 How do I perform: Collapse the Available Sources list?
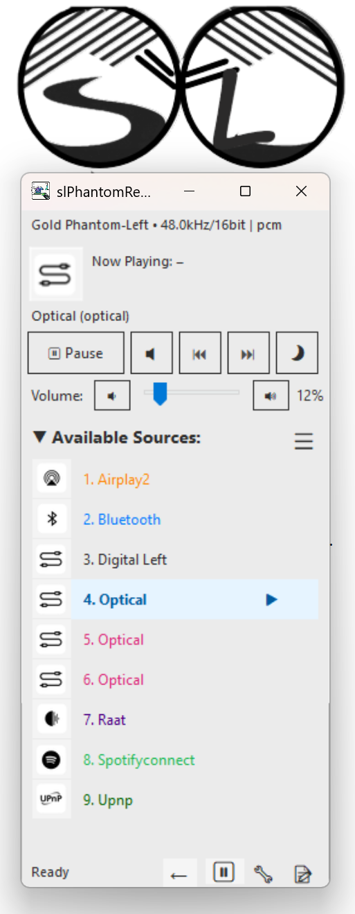39,437
